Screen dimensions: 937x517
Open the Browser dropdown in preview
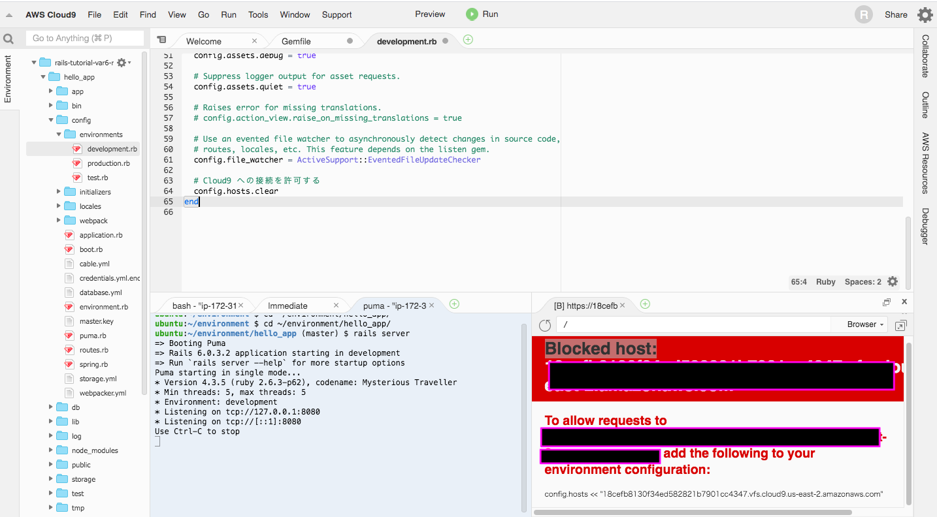(865, 324)
